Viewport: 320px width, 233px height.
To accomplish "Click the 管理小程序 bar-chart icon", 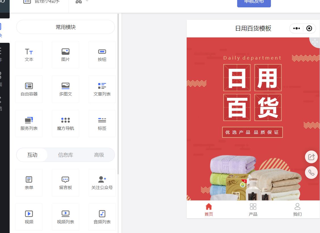I will tap(27, 1).
